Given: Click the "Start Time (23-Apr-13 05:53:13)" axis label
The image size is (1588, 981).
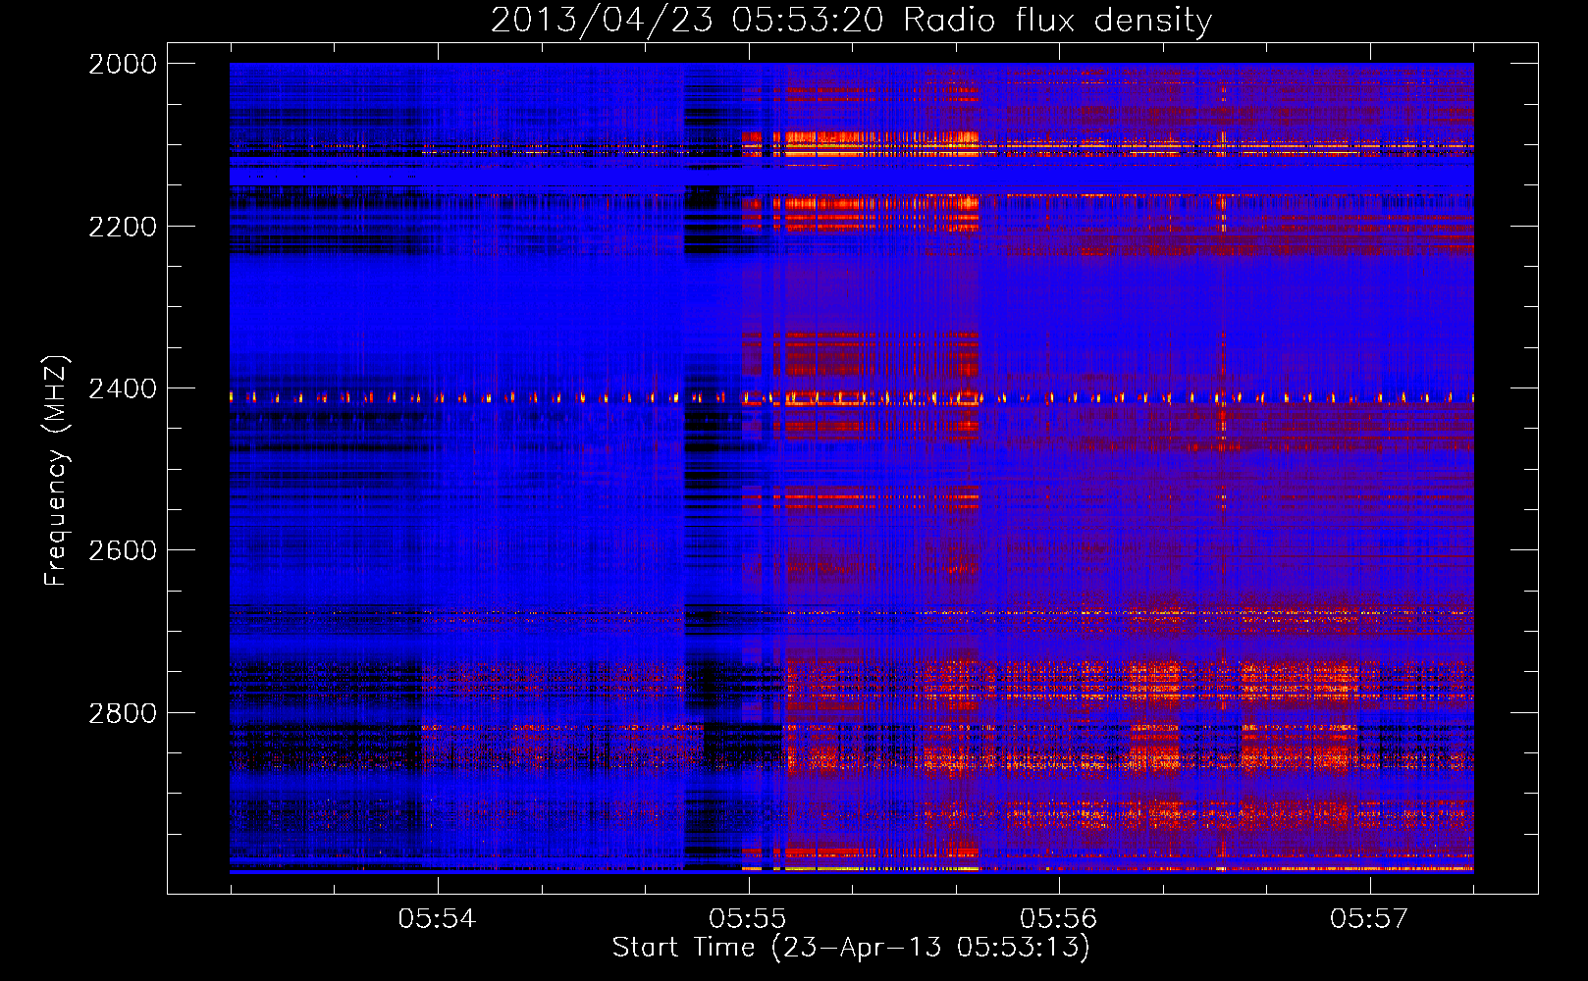Looking at the screenshot, I should pos(851,947).
